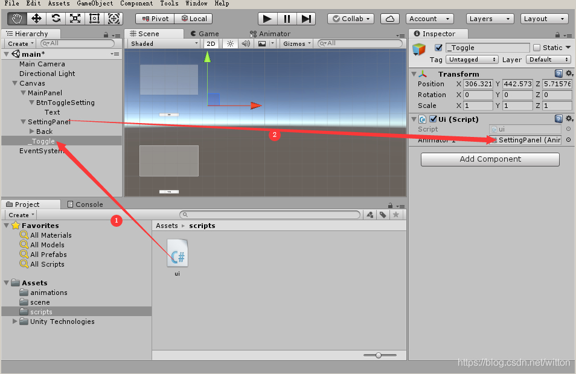The image size is (576, 374).
Task: Select the Scale tool
Action: tap(75, 18)
